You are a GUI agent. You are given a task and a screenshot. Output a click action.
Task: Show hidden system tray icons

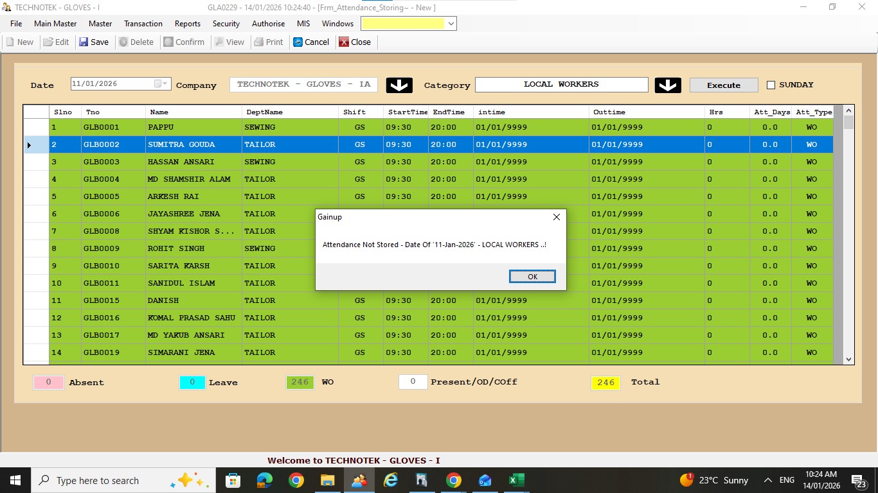pyautogui.click(x=767, y=480)
